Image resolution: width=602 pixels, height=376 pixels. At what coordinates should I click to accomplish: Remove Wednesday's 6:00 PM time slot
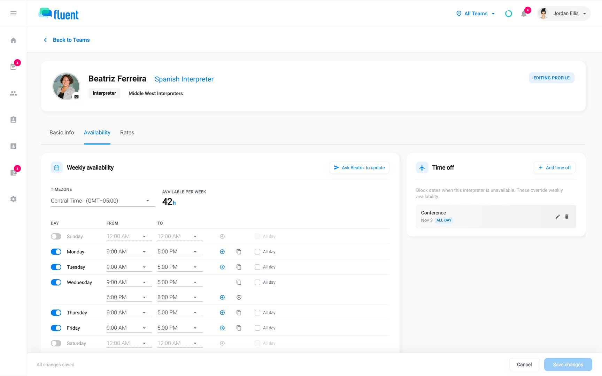click(x=239, y=297)
